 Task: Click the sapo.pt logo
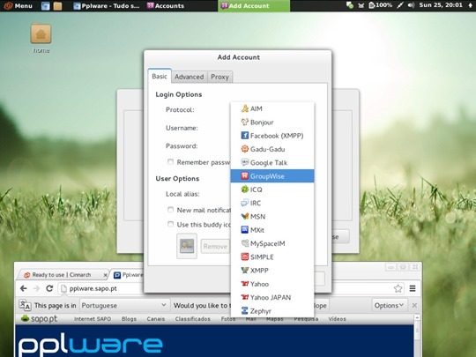click(x=39, y=319)
